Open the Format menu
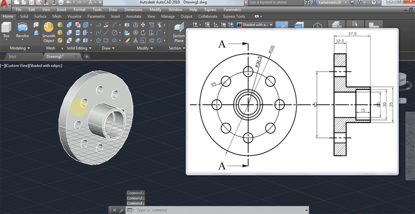Screen dimensions: 415x214 tap(79, 10)
